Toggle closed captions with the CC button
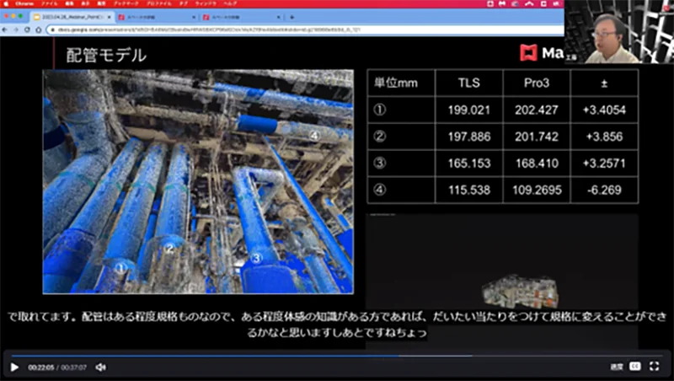Viewport: 674px width, 381px height. (635, 367)
